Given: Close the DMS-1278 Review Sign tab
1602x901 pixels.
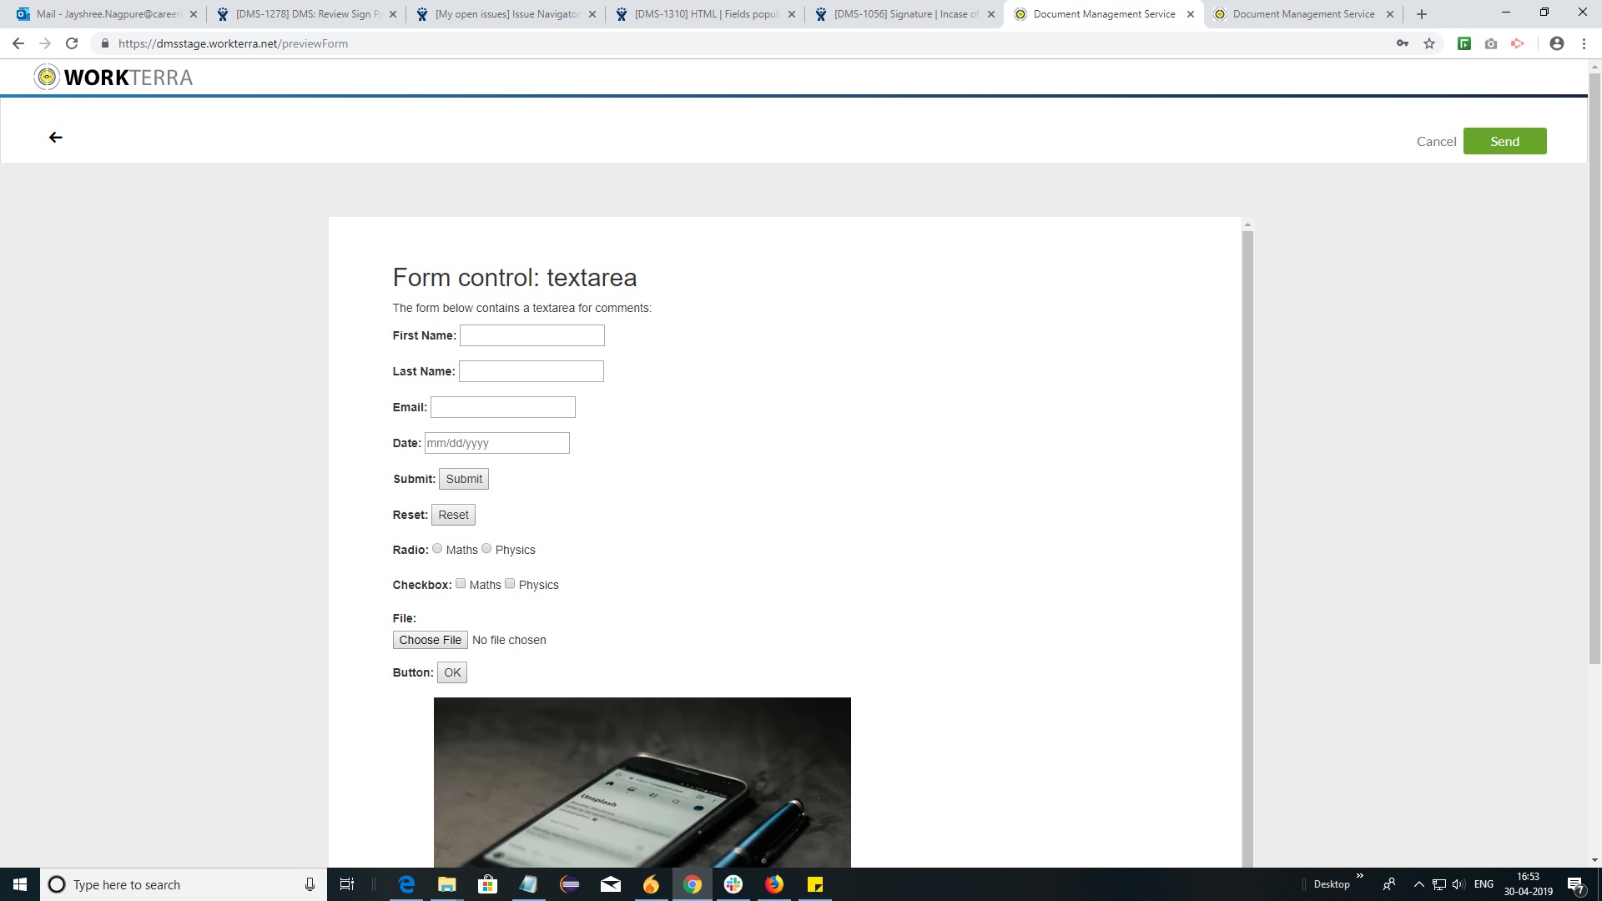Looking at the screenshot, I should click(x=393, y=14).
